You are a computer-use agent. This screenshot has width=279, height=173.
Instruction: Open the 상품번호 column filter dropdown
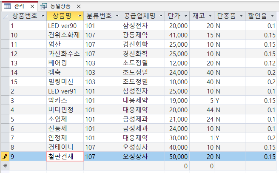pos(43,16)
